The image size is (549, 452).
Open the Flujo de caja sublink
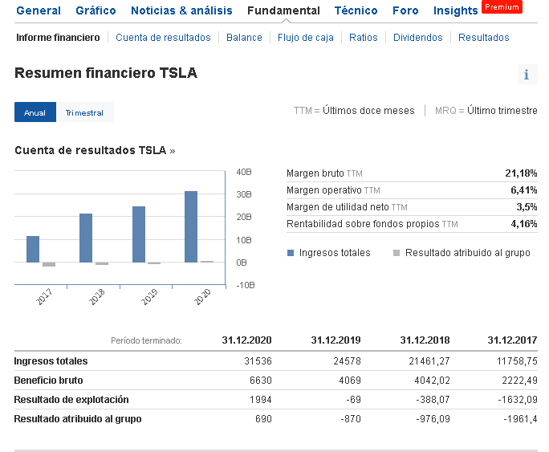tap(305, 38)
